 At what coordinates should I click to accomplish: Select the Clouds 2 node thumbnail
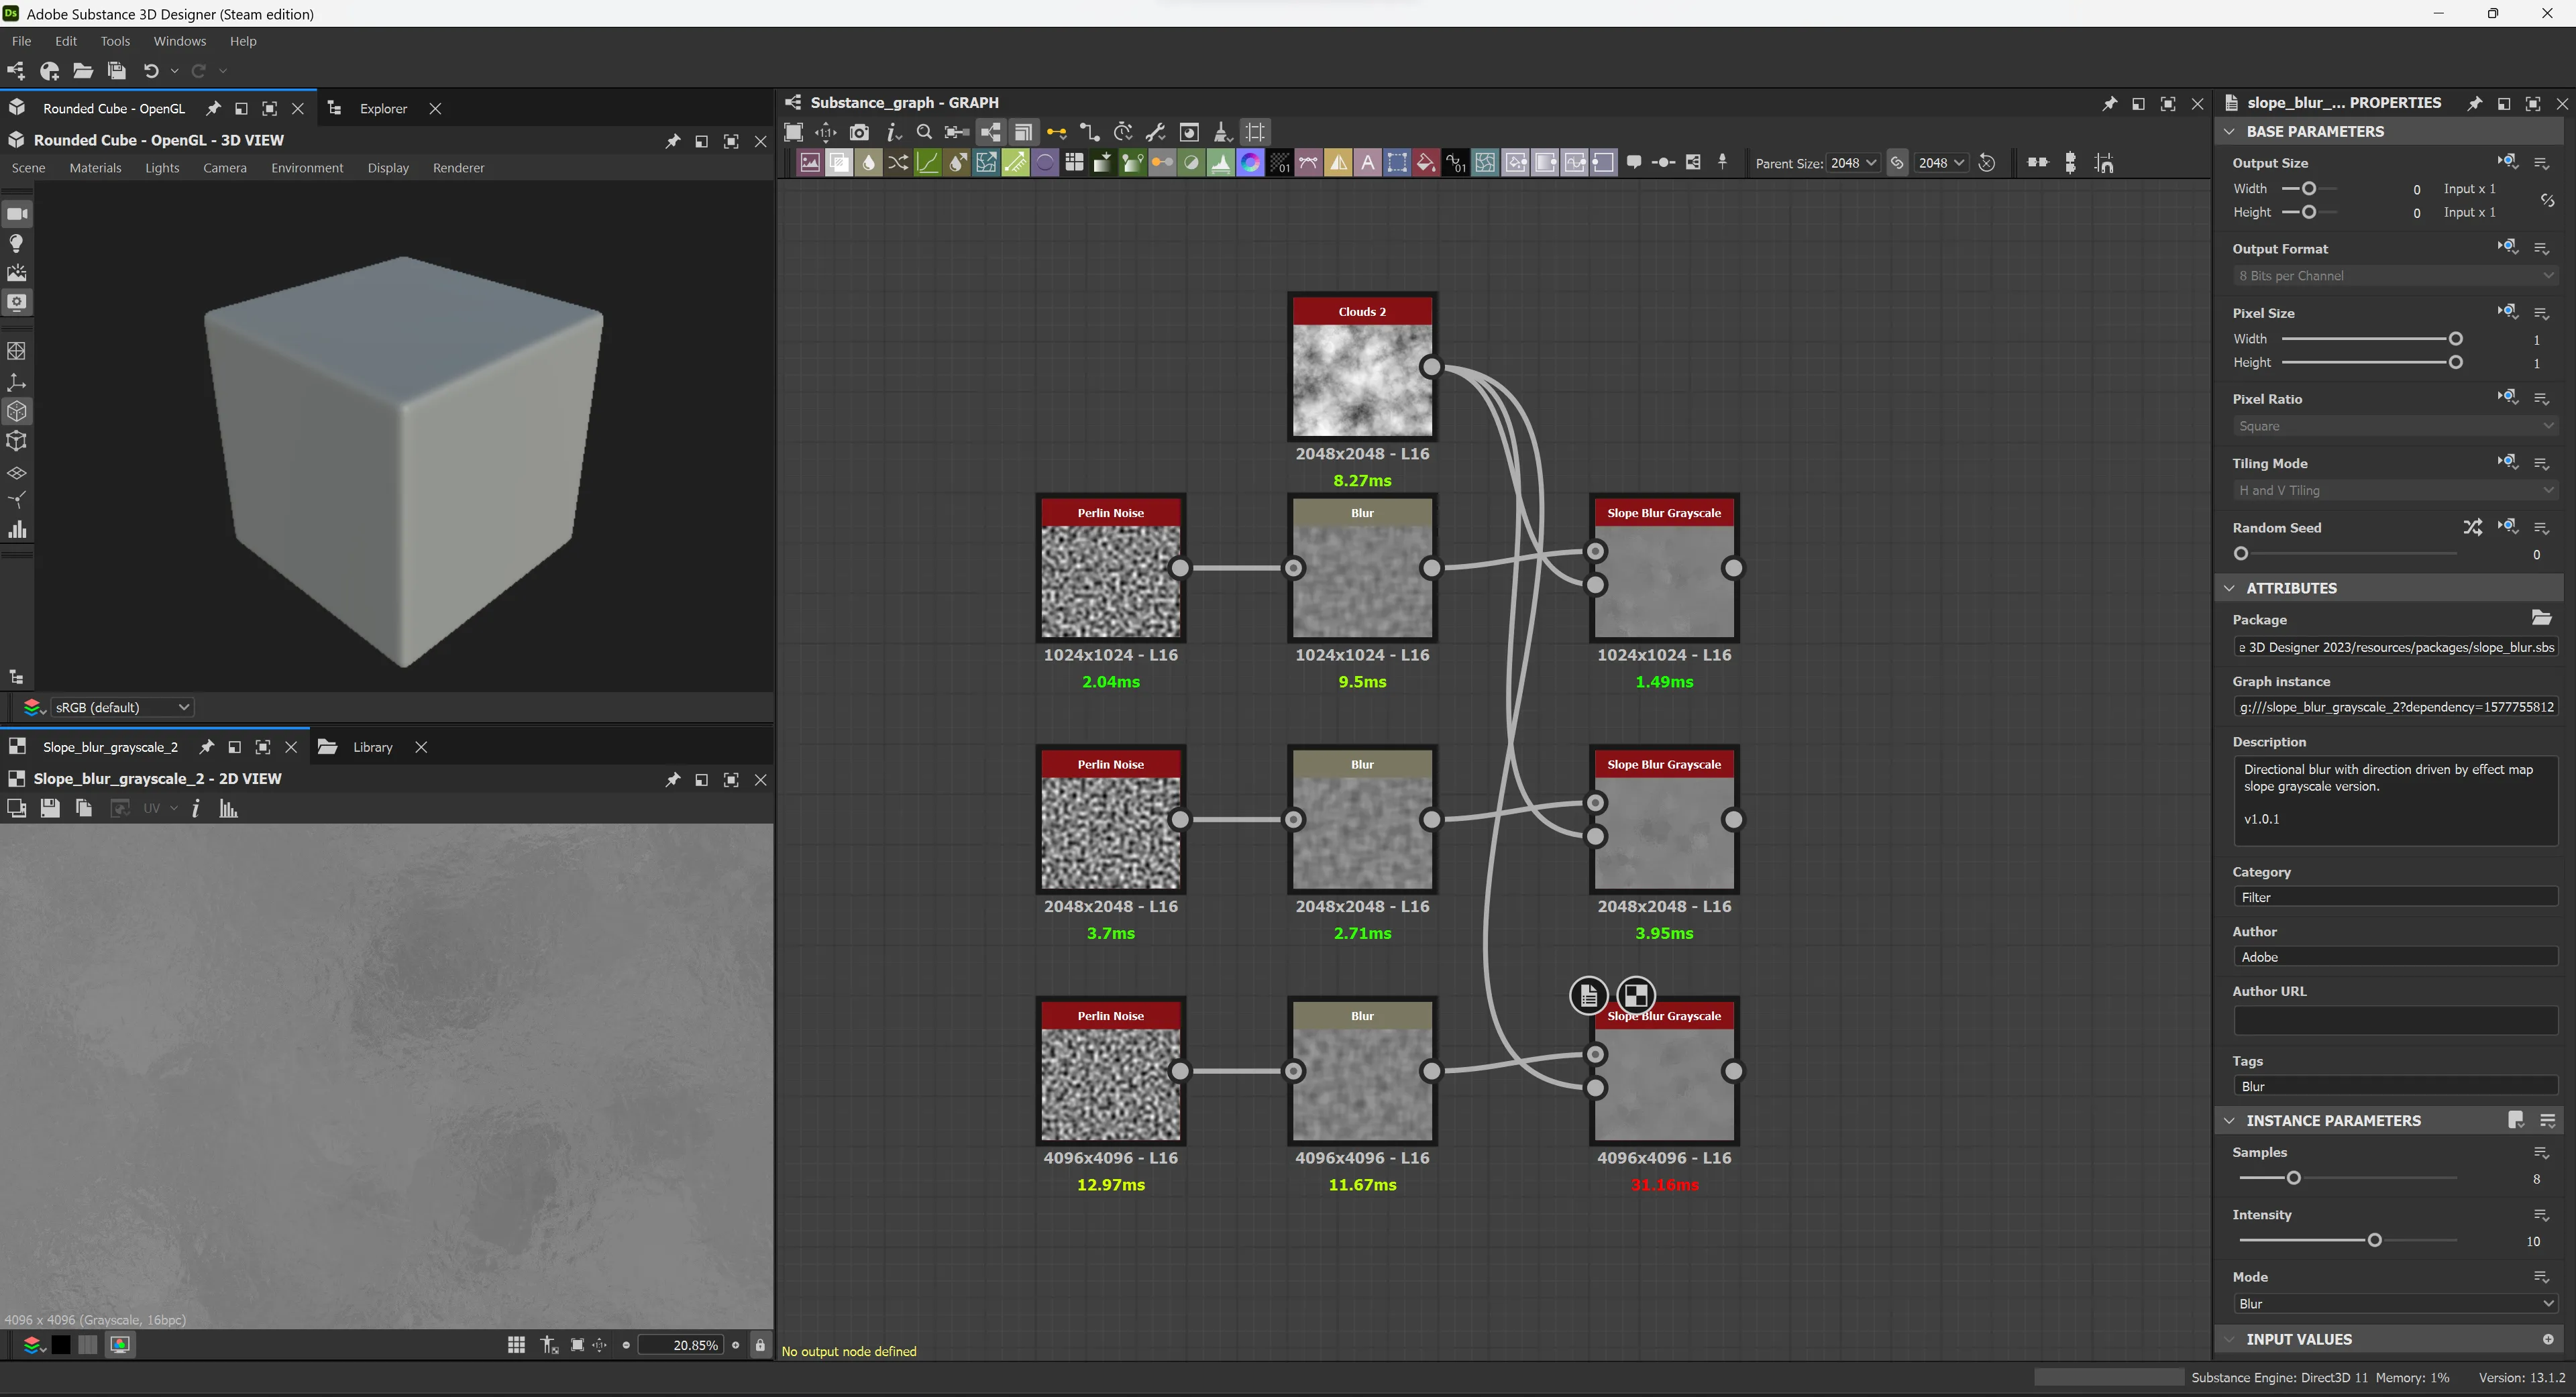[x=1362, y=381]
